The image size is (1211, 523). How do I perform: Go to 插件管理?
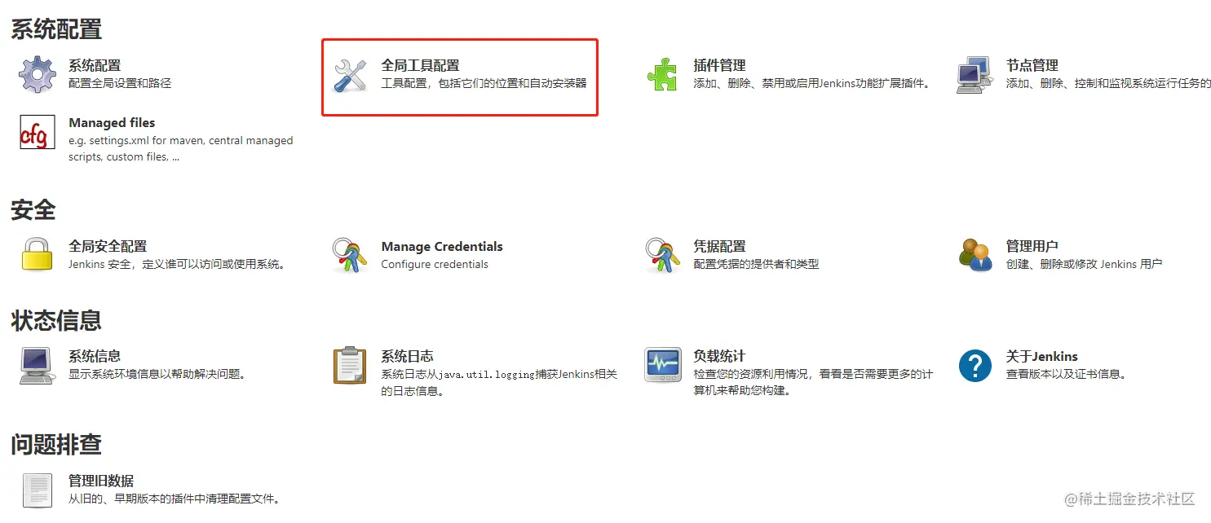tap(719, 65)
